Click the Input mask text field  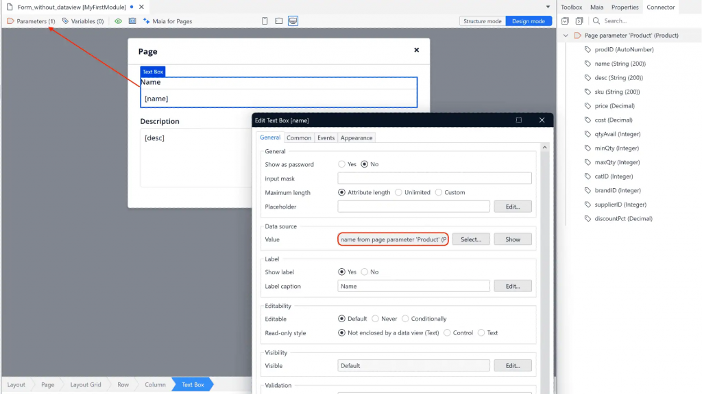pyautogui.click(x=435, y=179)
